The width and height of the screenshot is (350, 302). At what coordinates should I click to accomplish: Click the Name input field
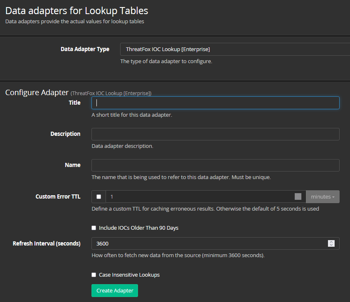point(215,165)
